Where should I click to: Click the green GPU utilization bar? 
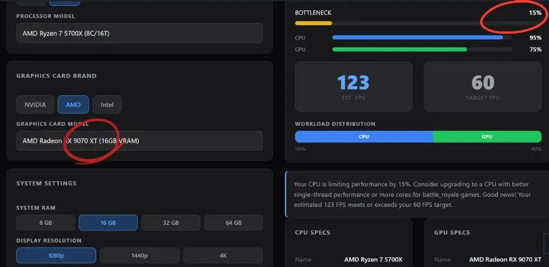click(400, 50)
